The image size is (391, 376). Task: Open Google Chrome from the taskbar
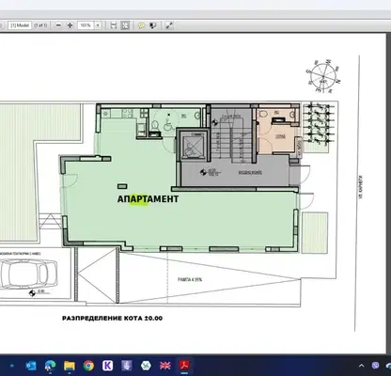coord(88,366)
